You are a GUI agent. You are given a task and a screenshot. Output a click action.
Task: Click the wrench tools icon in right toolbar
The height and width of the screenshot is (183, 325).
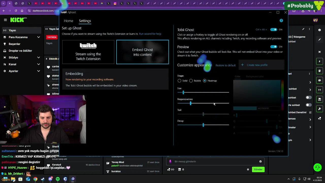319,109
